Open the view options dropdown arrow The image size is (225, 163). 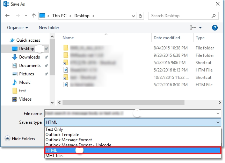point(200,28)
